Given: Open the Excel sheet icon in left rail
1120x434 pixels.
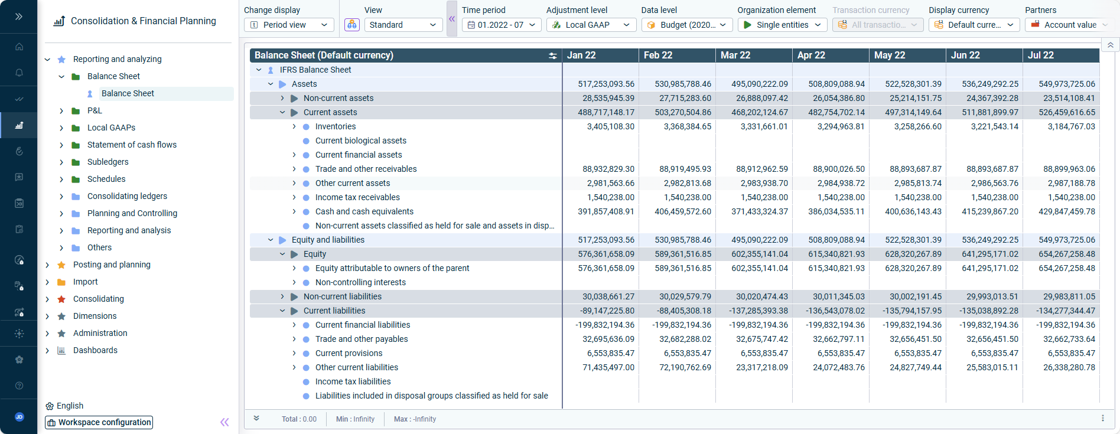Looking at the screenshot, I should (19, 203).
